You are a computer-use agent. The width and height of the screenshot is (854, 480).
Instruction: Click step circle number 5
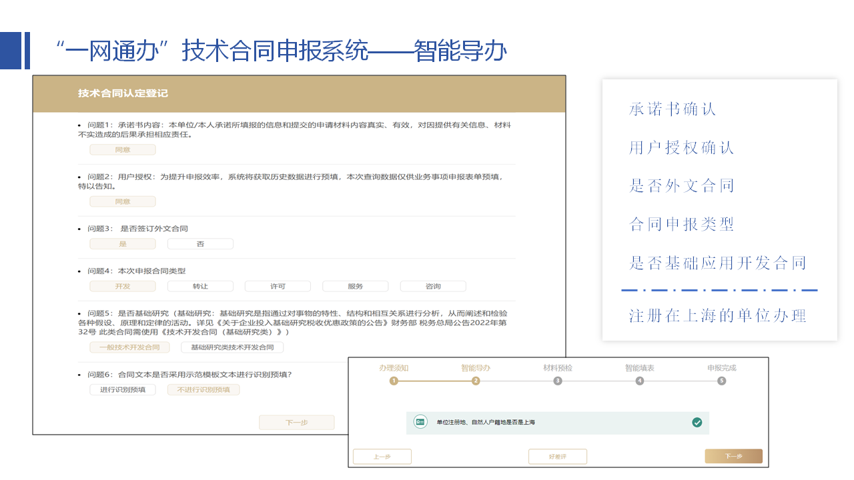point(721,381)
